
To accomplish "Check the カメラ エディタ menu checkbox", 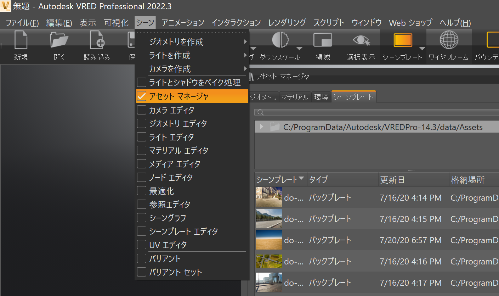I will 141,110.
